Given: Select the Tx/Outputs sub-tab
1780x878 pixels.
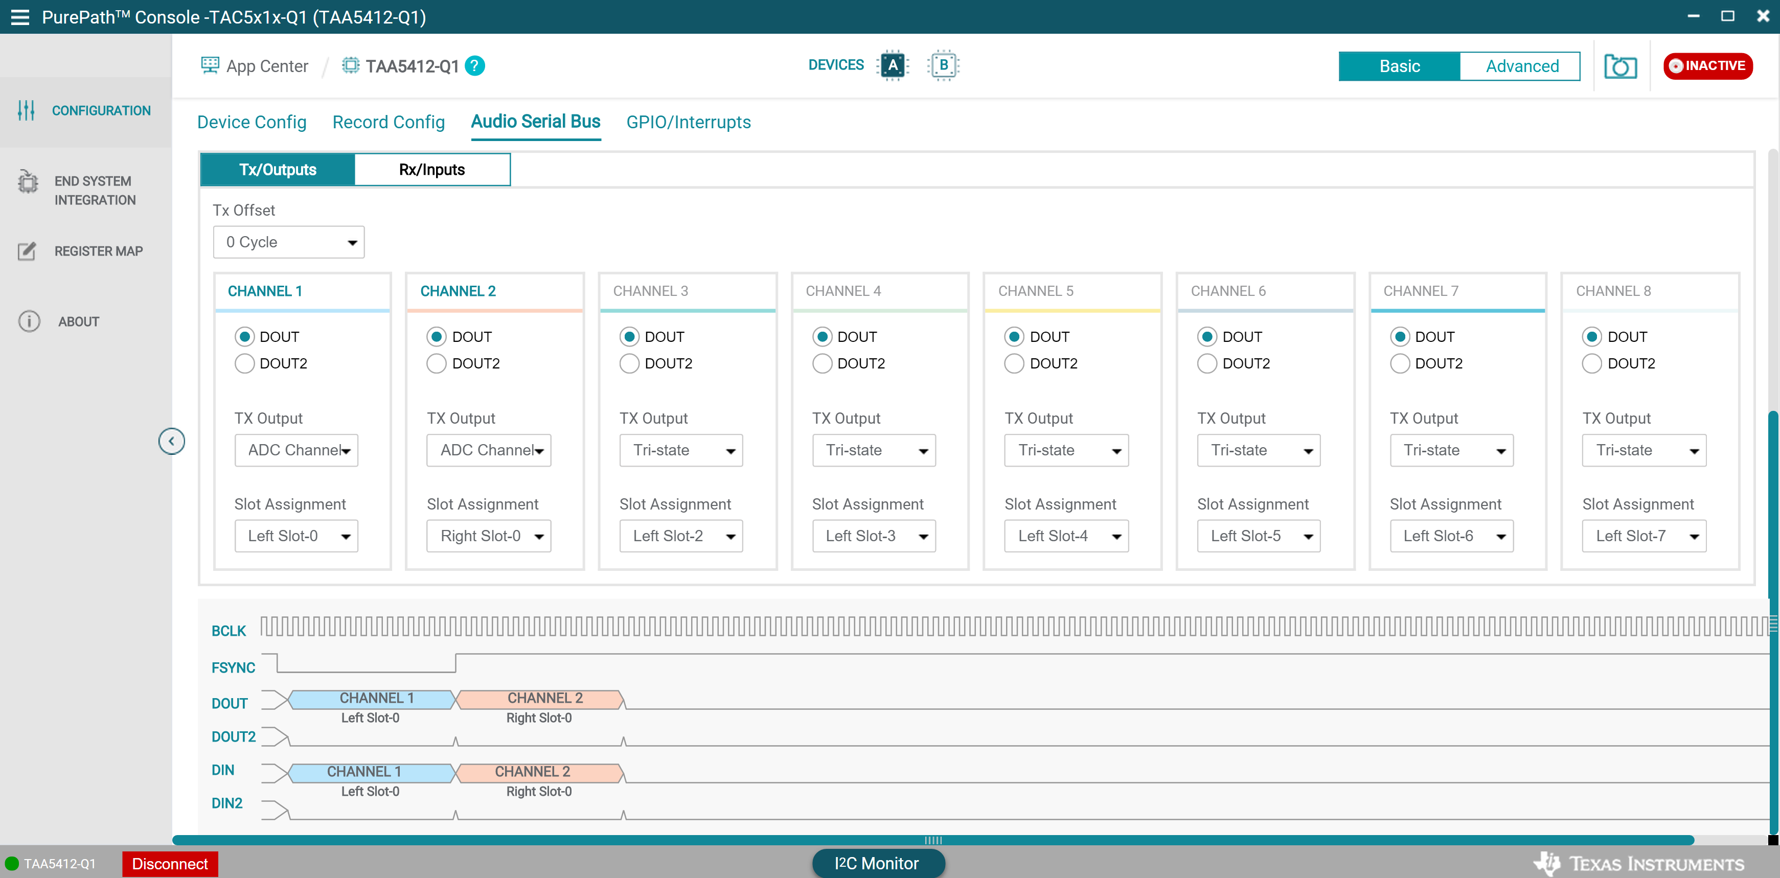Looking at the screenshot, I should tap(278, 169).
